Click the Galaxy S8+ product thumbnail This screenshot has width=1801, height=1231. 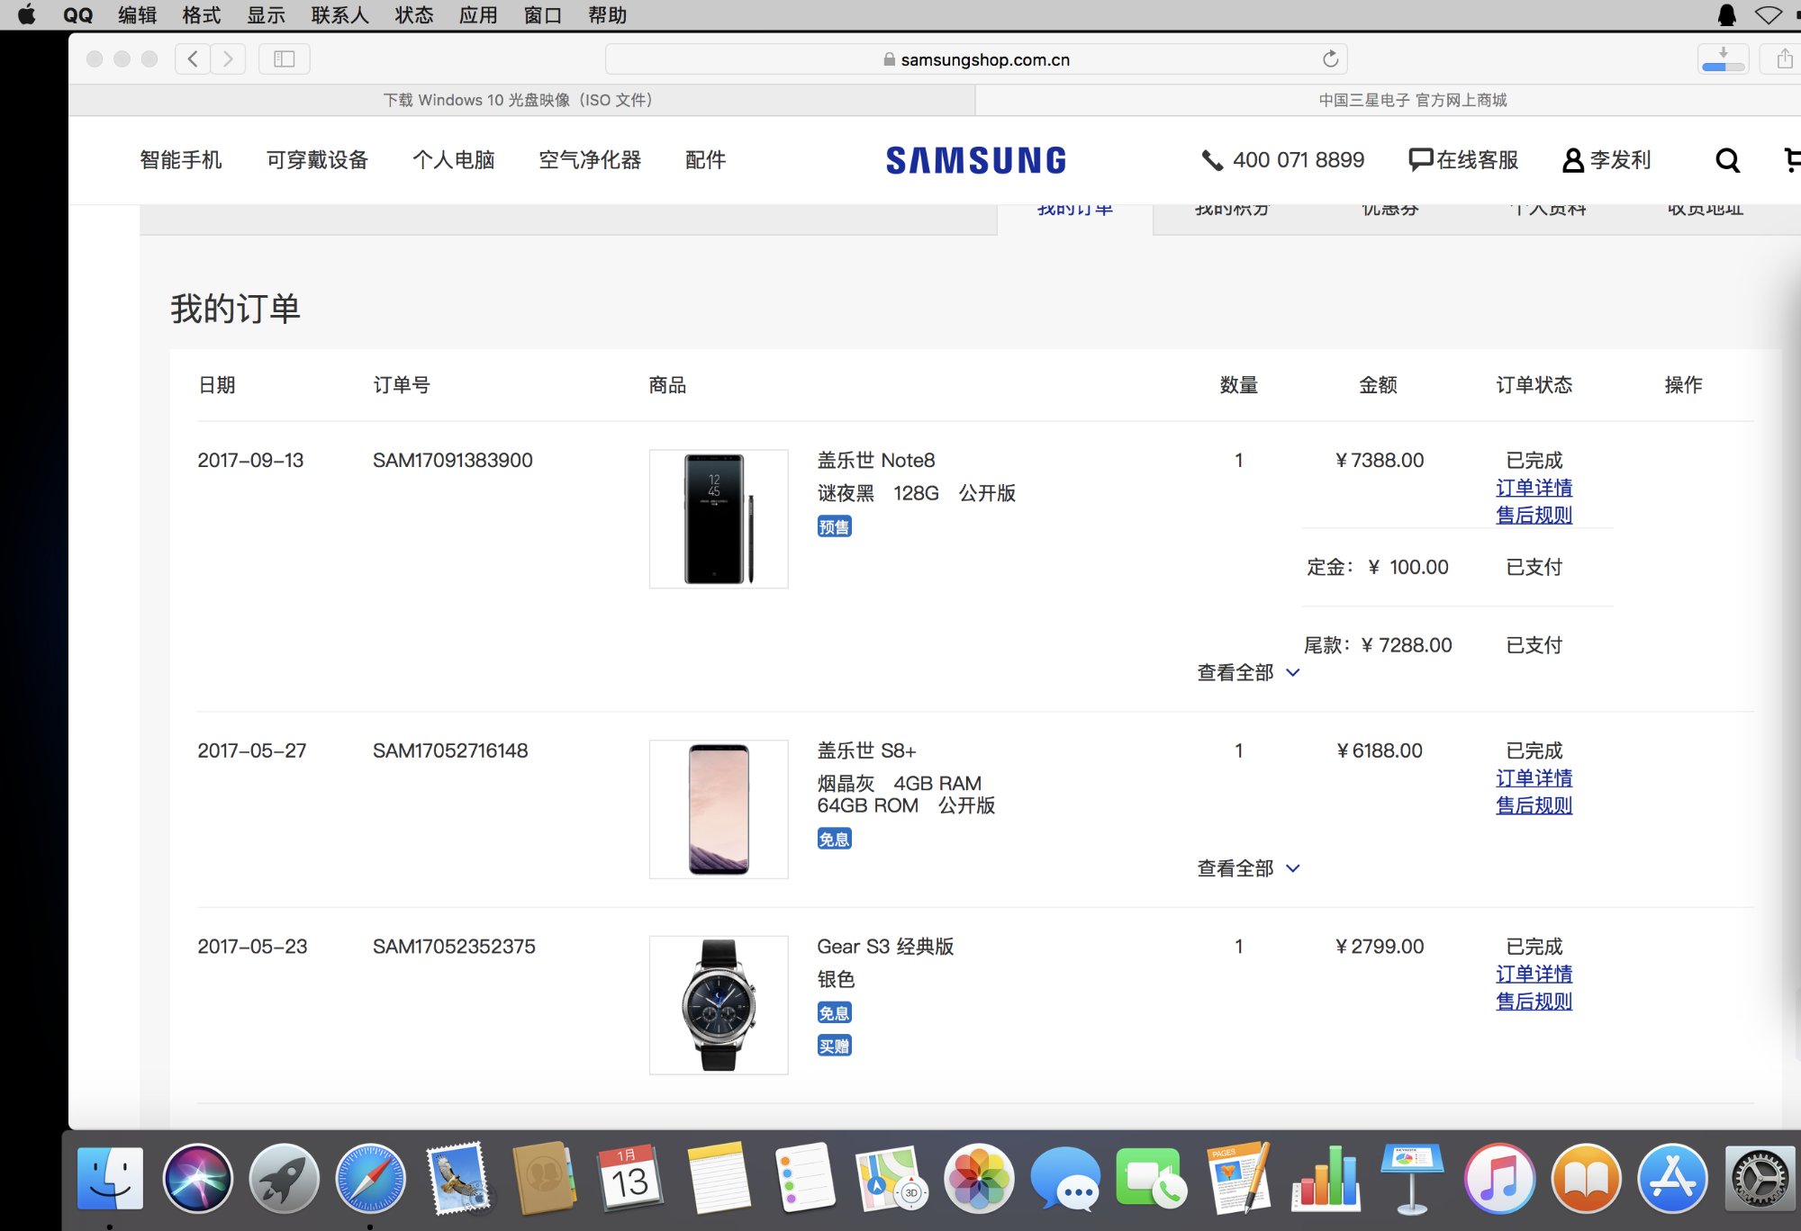[719, 809]
